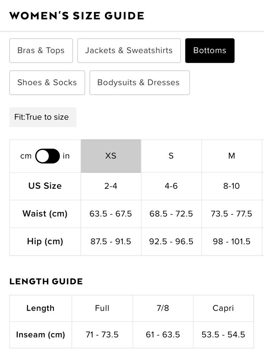The height and width of the screenshot is (352, 264).
Task: Click the XS waist value 63.5 - 67.5
Action: [x=111, y=214]
